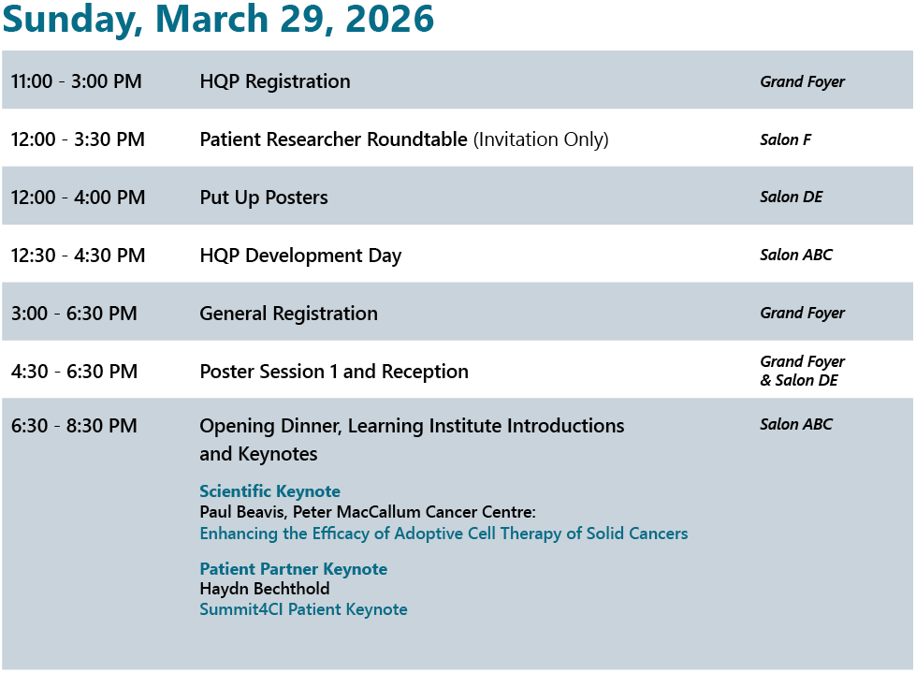Viewport: 916px width, 673px height.
Task: Select Poster Session 1 and Reception
Action: 334,372
